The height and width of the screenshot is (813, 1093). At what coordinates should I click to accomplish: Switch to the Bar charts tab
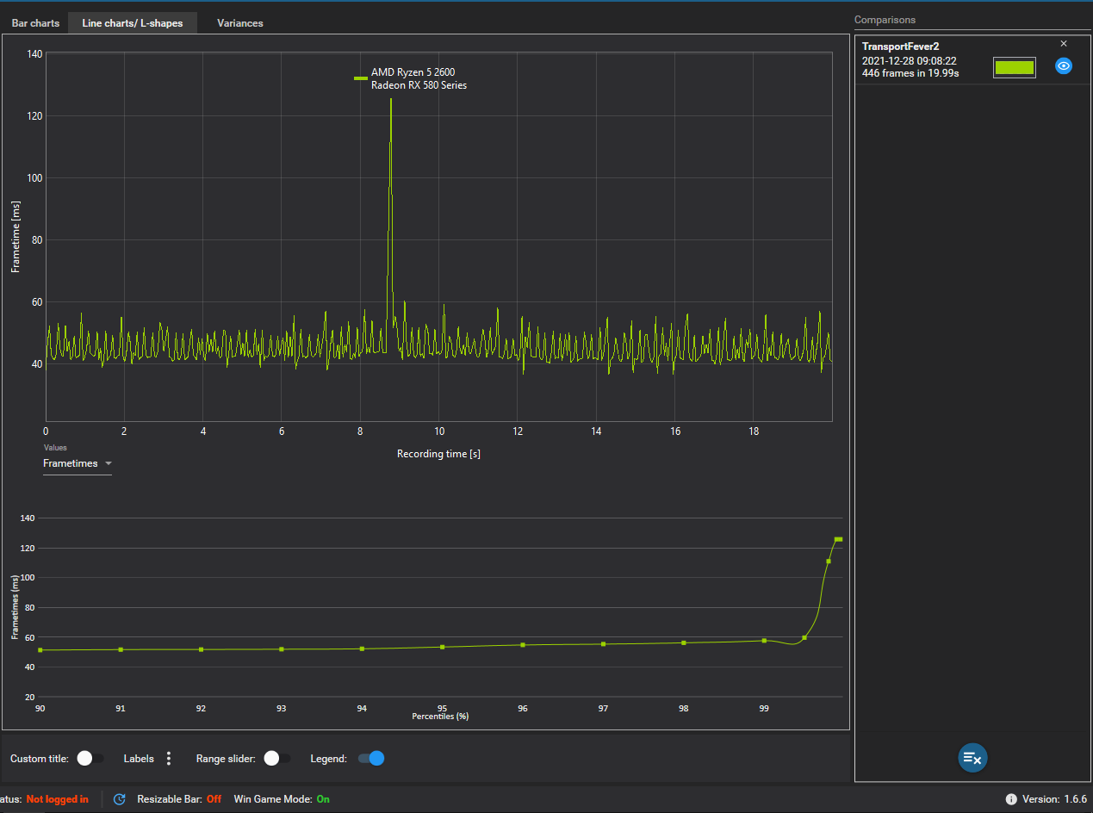pos(35,23)
